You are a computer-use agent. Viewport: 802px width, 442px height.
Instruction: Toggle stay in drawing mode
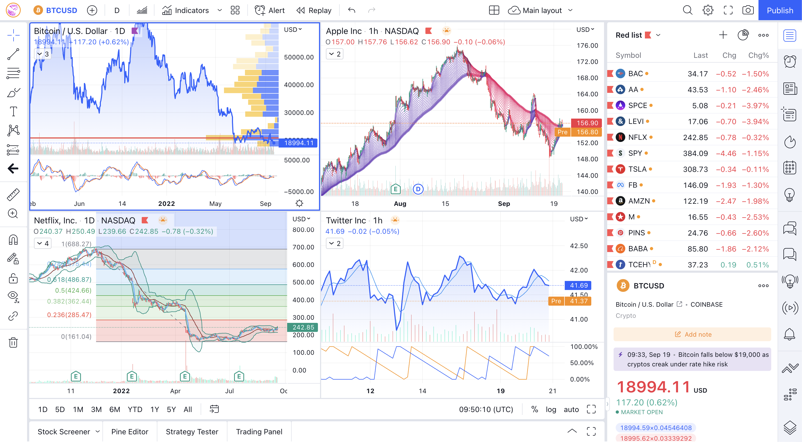coord(13,259)
